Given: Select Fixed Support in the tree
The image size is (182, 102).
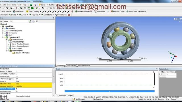Looking at the screenshot, I should point(17,48).
